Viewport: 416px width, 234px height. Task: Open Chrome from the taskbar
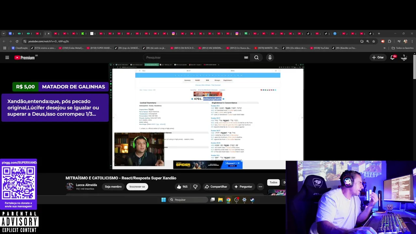(228, 200)
